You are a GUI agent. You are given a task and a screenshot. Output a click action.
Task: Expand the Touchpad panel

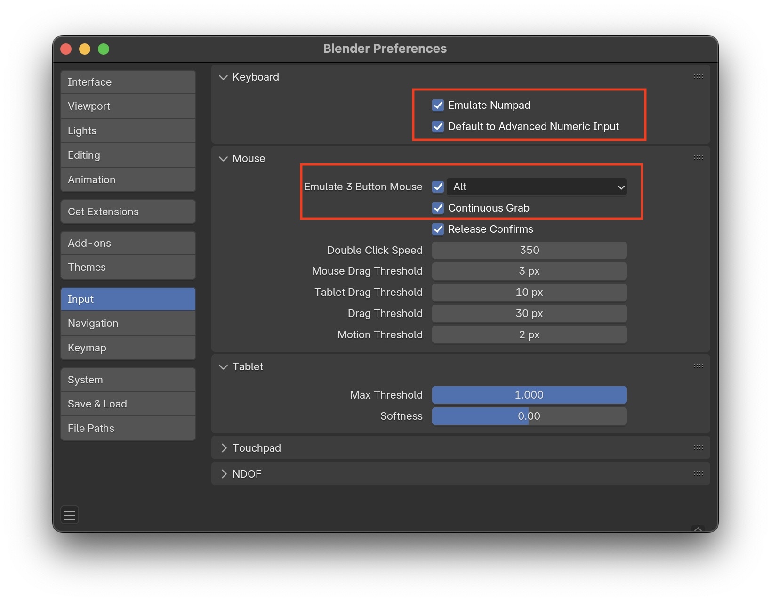[x=224, y=448]
